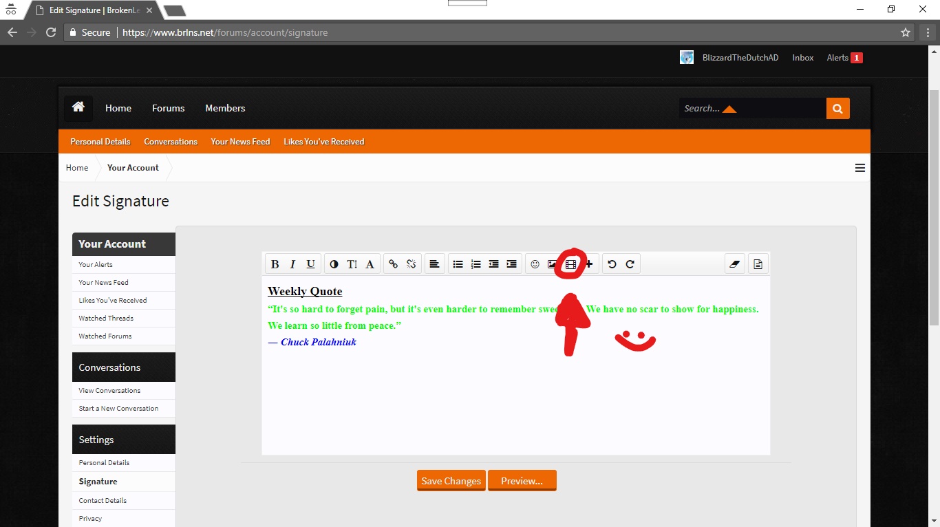Image resolution: width=940 pixels, height=527 pixels.
Task: Click into the Search... field
Action: click(753, 108)
